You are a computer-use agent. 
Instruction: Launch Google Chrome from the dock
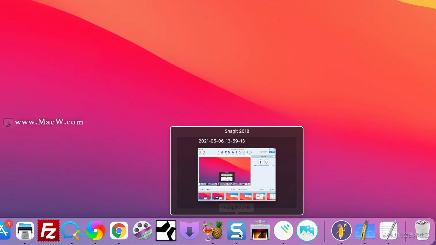point(119,230)
